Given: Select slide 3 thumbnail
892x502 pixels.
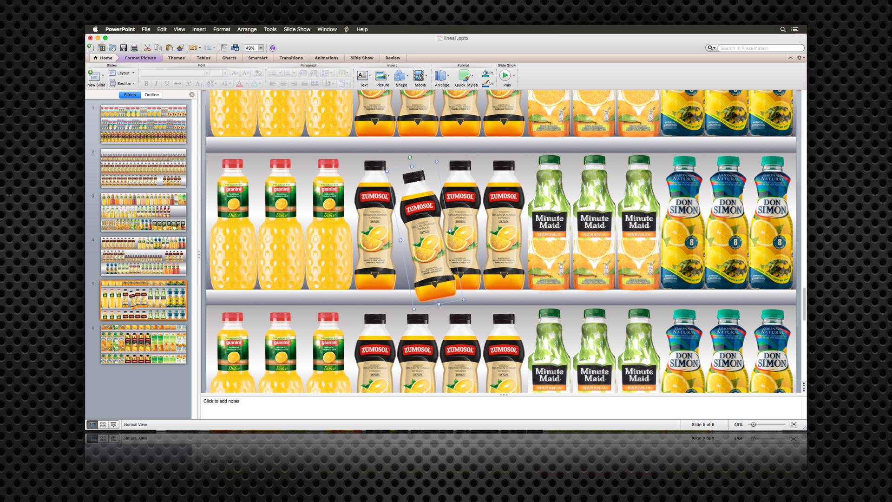Looking at the screenshot, I should (x=144, y=212).
